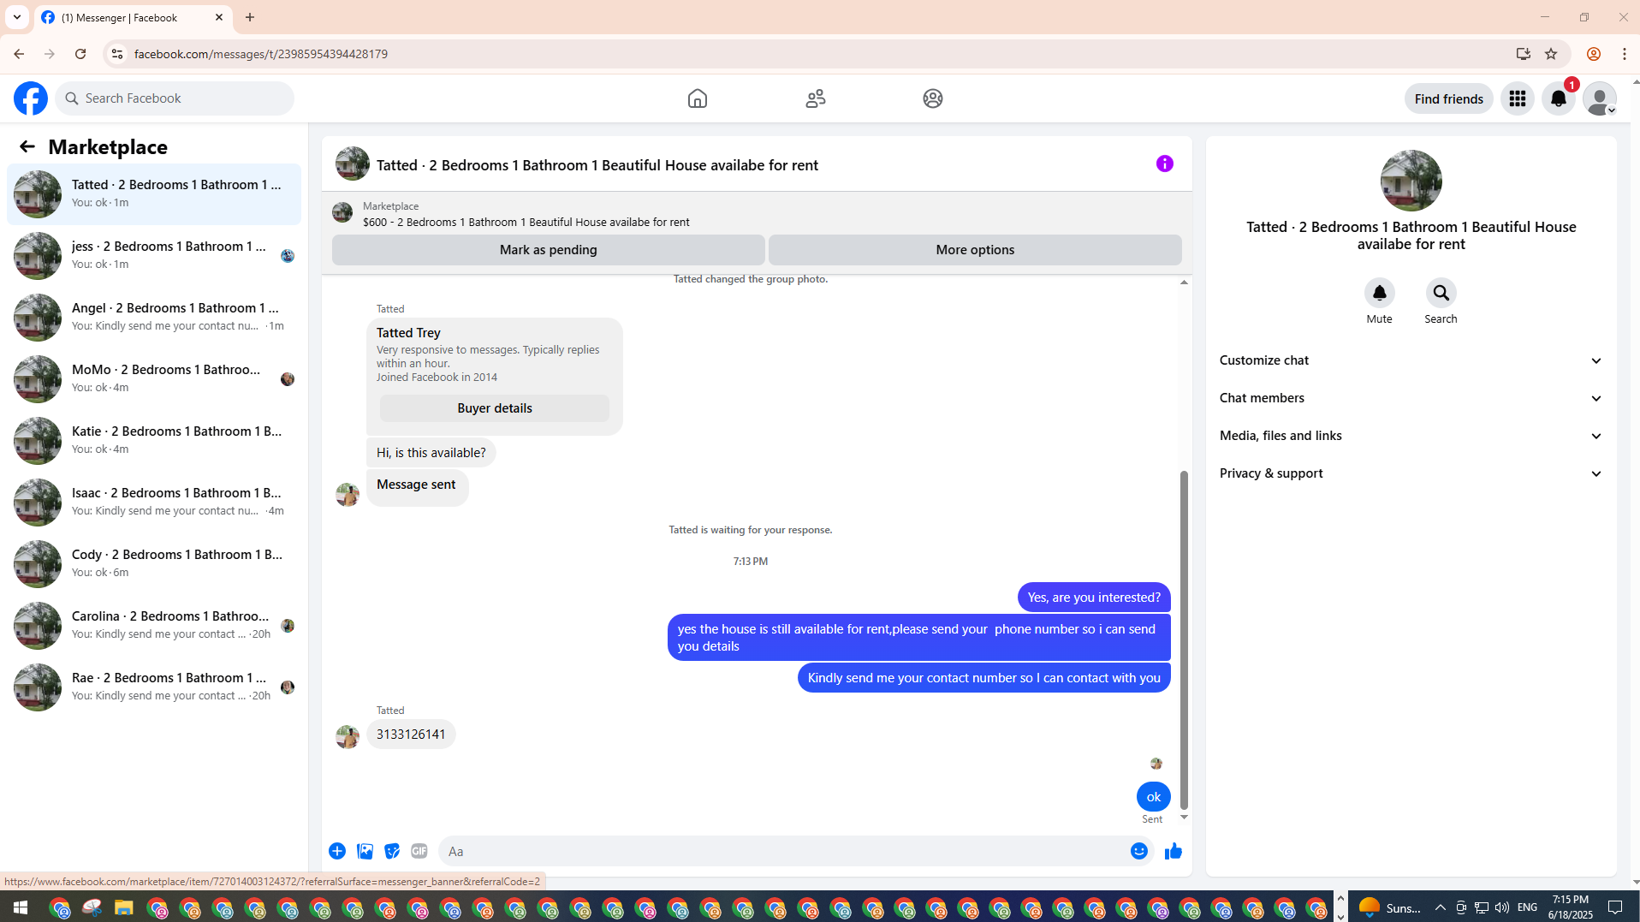Open Chrome profile icon in toolbar
The image size is (1640, 922).
point(1594,54)
